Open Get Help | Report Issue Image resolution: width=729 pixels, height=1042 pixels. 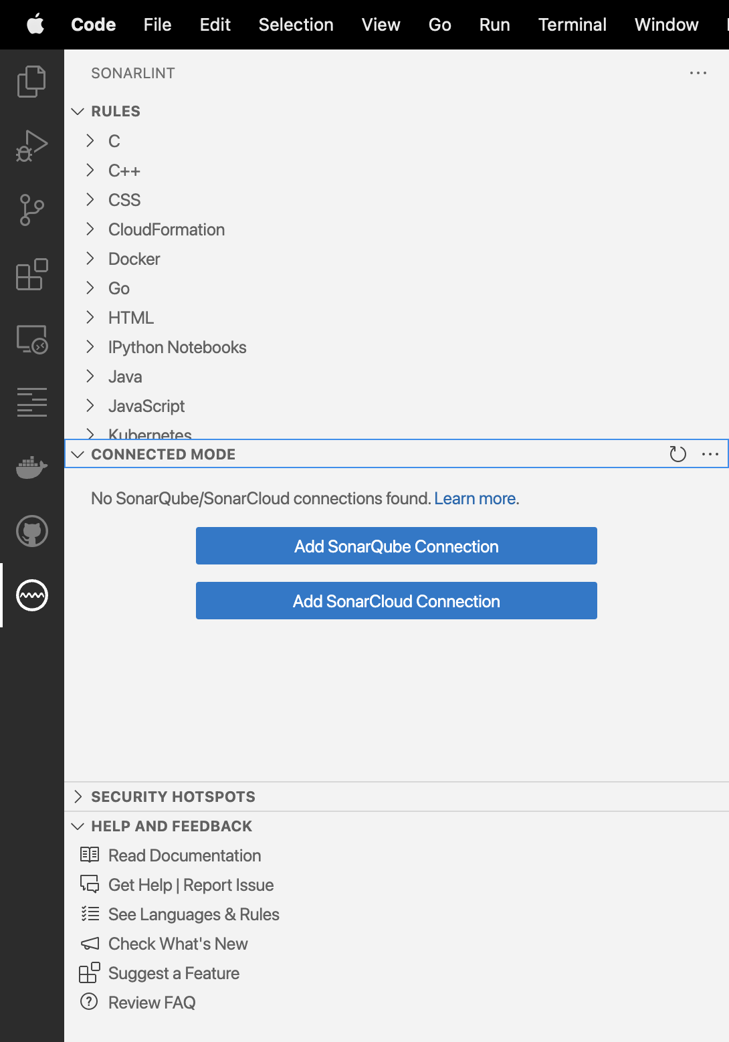point(191,885)
